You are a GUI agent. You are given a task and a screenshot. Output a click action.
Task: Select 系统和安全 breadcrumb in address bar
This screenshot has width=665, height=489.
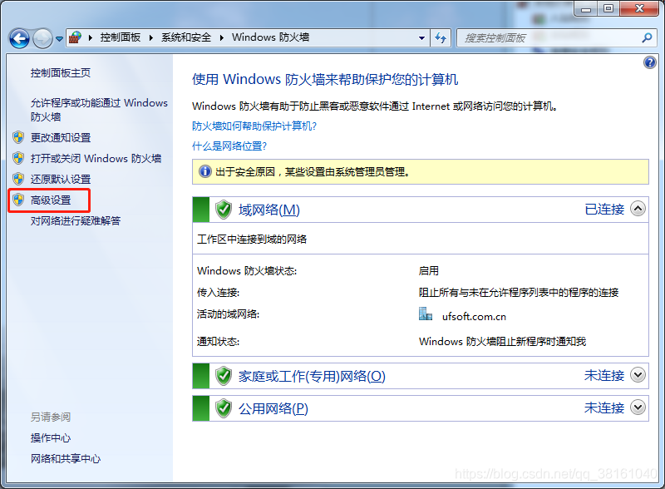[x=185, y=37]
